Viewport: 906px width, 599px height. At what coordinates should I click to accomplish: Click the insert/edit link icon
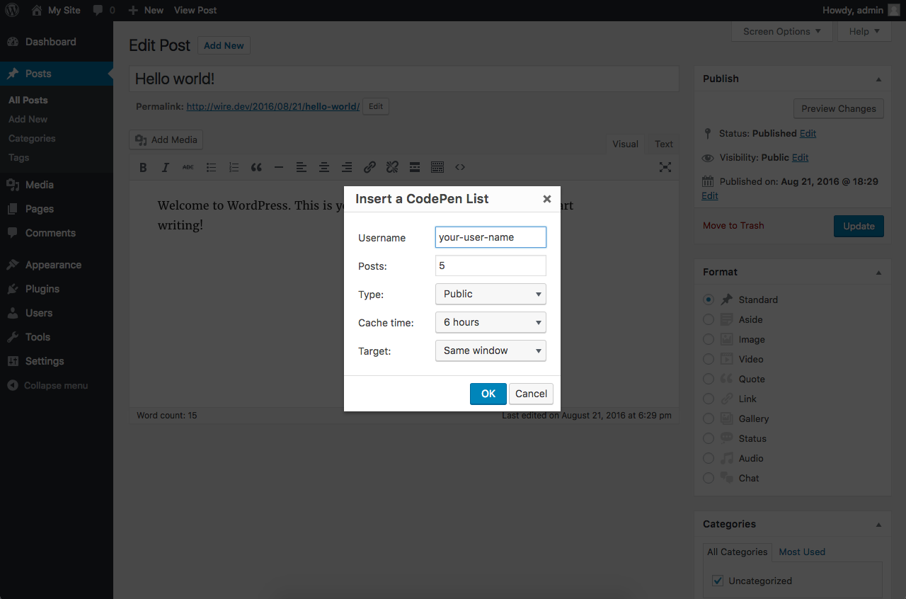369,167
